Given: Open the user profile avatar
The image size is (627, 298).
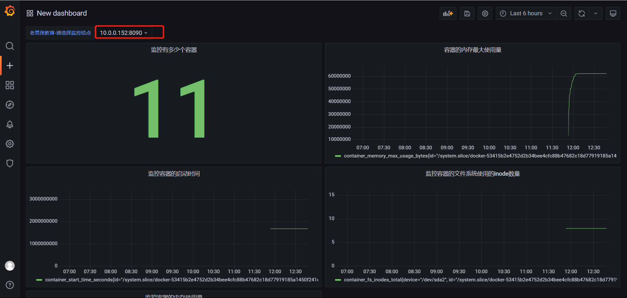Looking at the screenshot, I should (x=10, y=266).
